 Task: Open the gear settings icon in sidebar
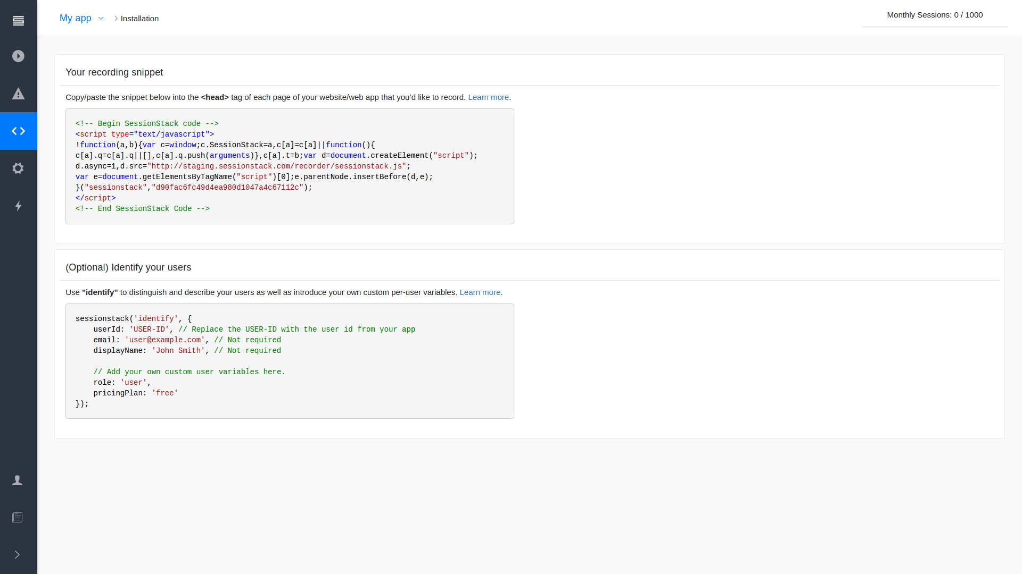(x=18, y=168)
